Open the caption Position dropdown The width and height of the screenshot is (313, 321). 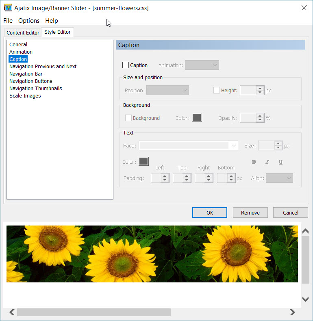pos(167,90)
